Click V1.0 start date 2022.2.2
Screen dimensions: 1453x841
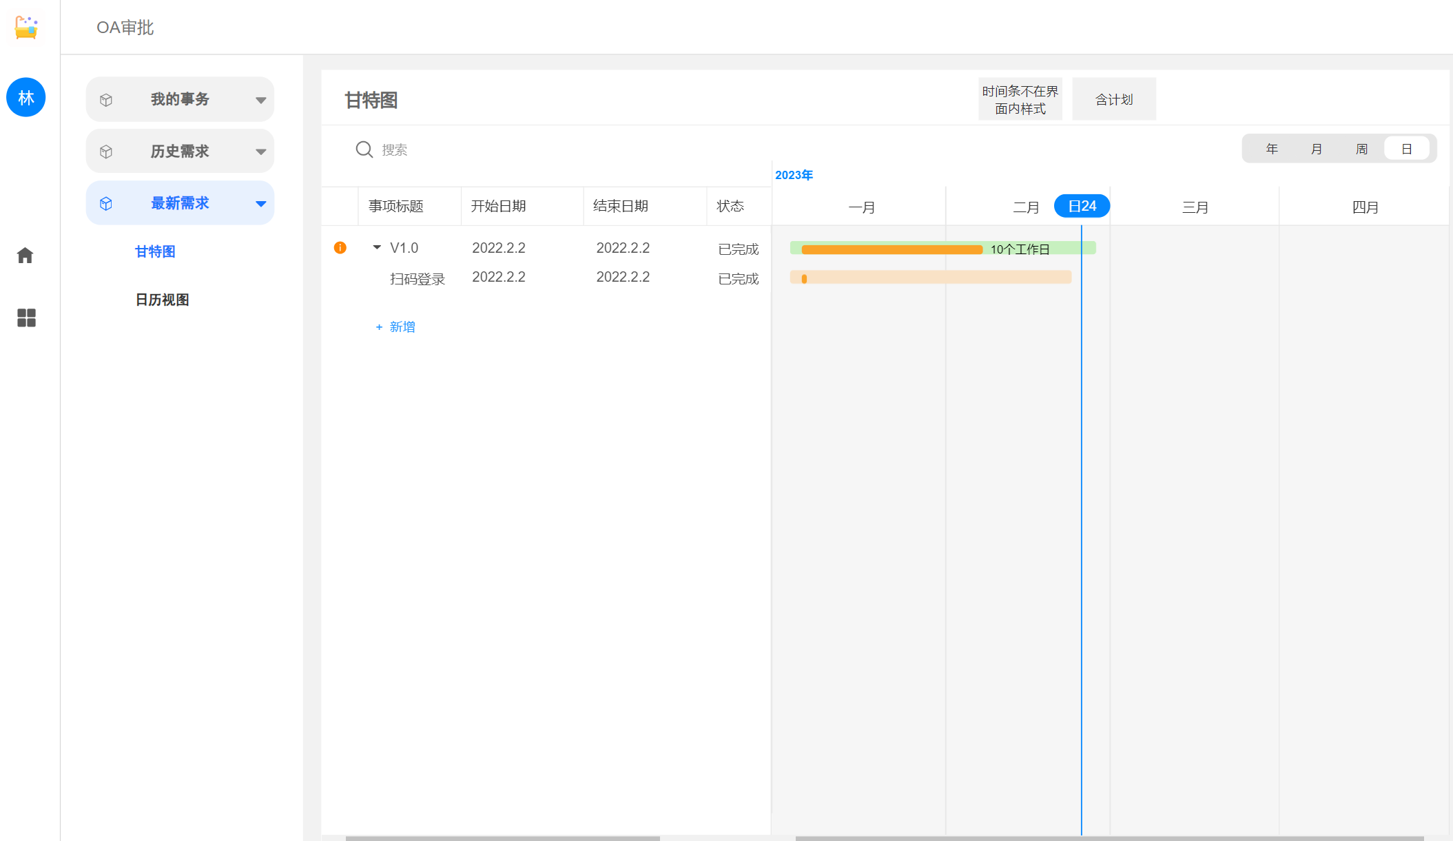click(x=499, y=248)
